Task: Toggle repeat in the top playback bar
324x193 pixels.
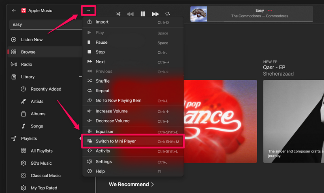Action: pos(168,14)
